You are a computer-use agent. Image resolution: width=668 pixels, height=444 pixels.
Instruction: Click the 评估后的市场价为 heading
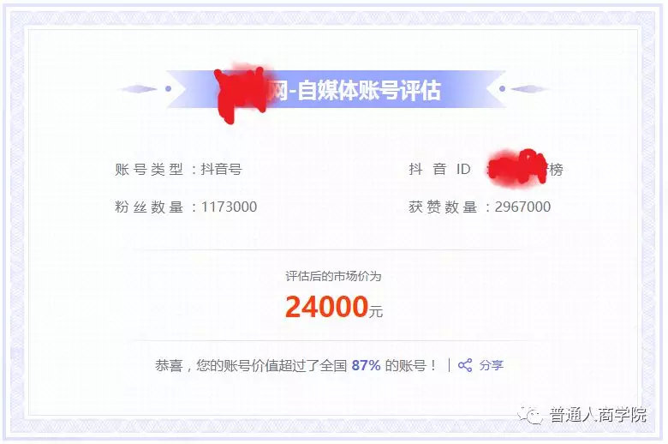point(334,276)
